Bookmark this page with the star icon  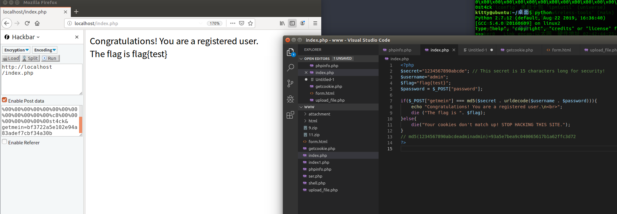250,23
